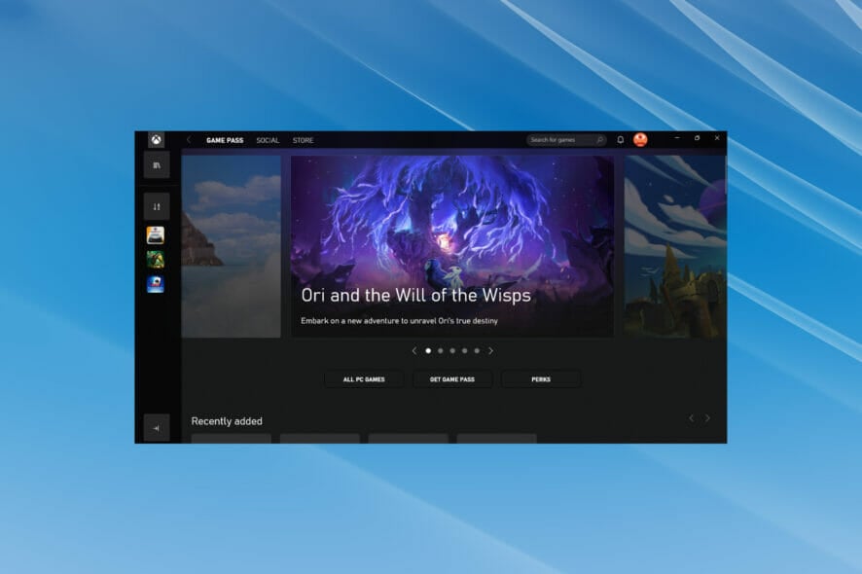862x574 pixels.
Task: Switch to the STORE tab
Action: point(303,140)
